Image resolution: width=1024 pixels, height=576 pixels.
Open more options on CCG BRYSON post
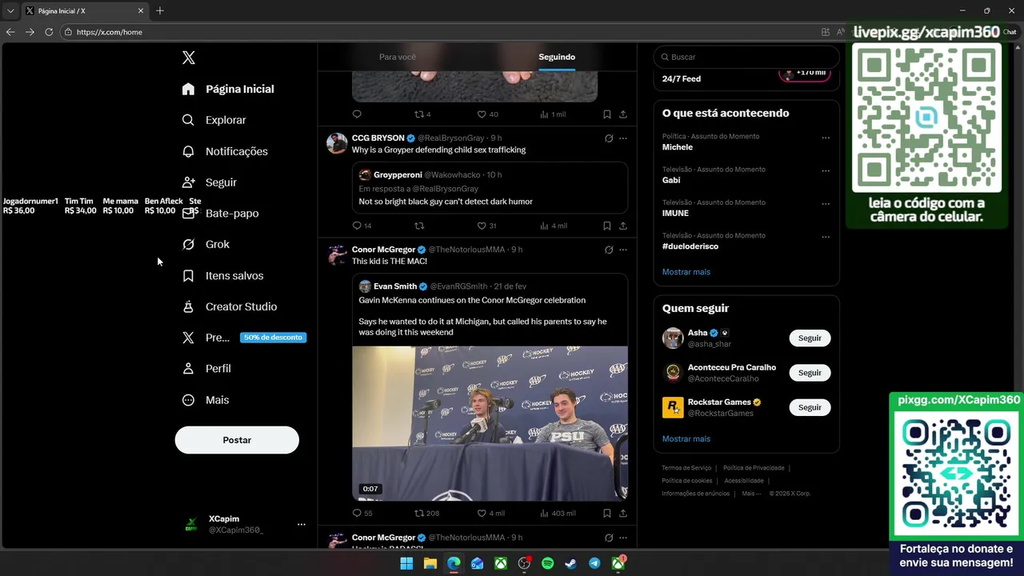[x=623, y=138]
